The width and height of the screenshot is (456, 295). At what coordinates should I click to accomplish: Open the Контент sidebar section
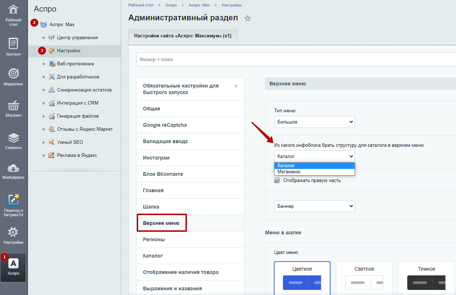(13, 44)
